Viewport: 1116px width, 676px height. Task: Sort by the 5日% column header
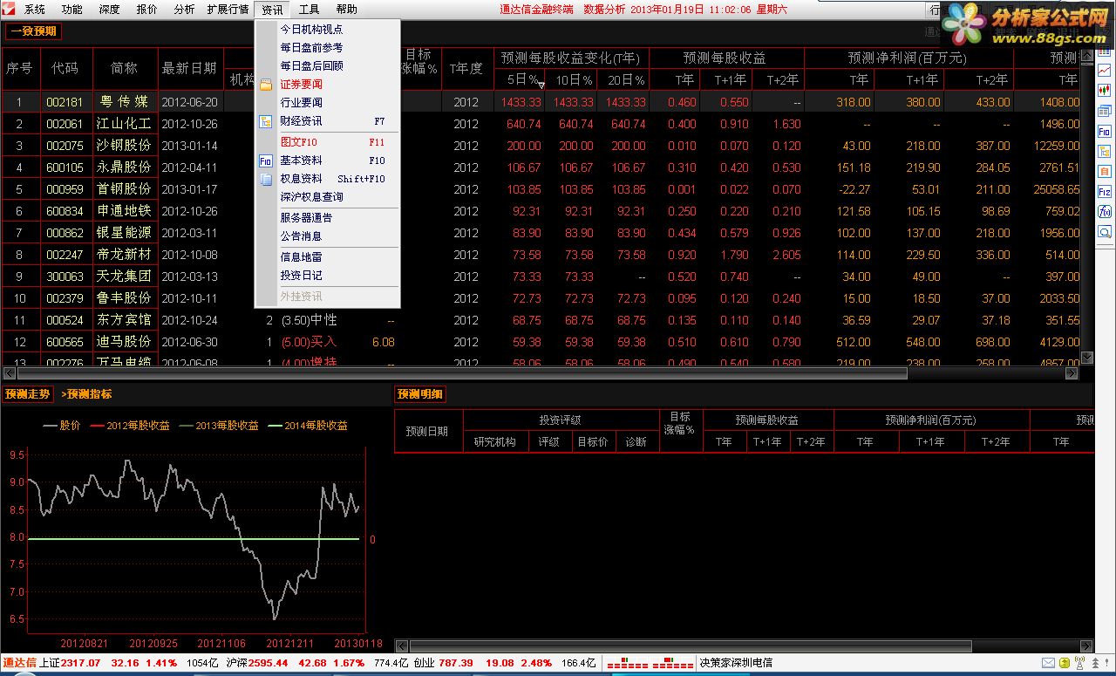click(x=520, y=79)
